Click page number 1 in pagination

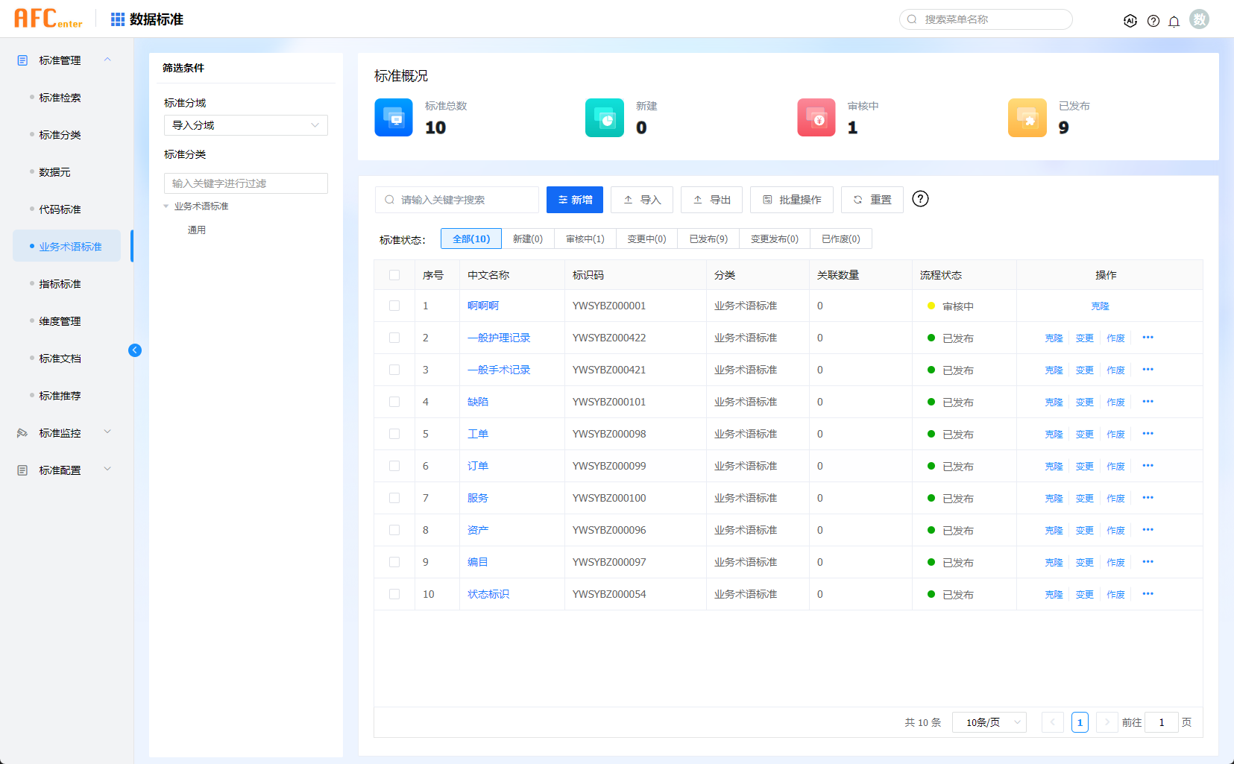1080,722
